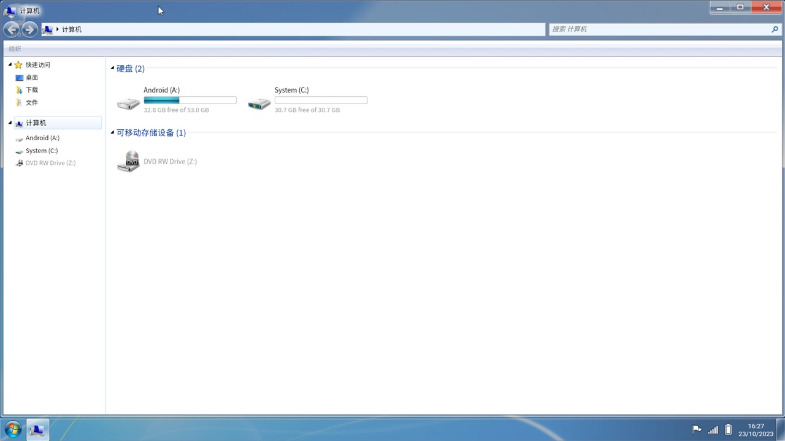Click the System (C:) usage bar
The image size is (785, 441).
tap(321, 100)
